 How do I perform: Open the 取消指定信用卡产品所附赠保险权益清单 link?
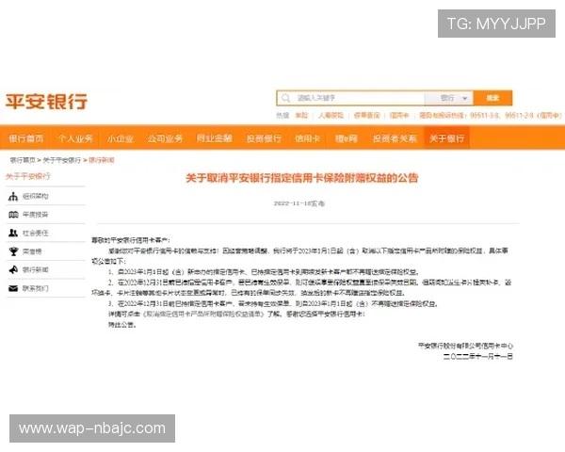coord(203,315)
